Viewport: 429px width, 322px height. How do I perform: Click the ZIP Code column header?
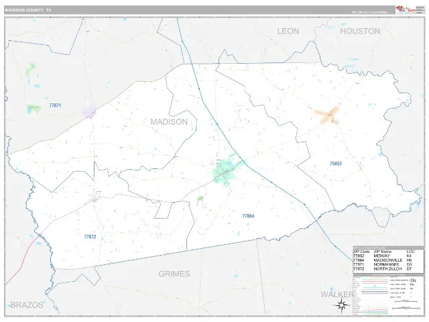(x=361, y=252)
